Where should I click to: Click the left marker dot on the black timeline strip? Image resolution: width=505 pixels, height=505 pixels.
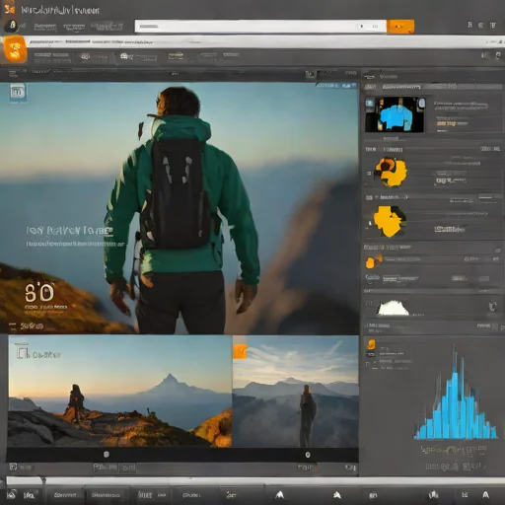(x=107, y=455)
